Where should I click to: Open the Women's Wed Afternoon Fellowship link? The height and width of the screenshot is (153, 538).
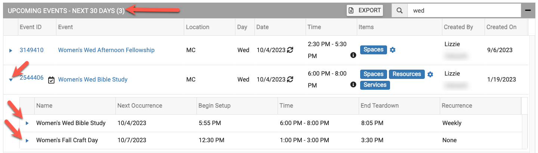106,50
